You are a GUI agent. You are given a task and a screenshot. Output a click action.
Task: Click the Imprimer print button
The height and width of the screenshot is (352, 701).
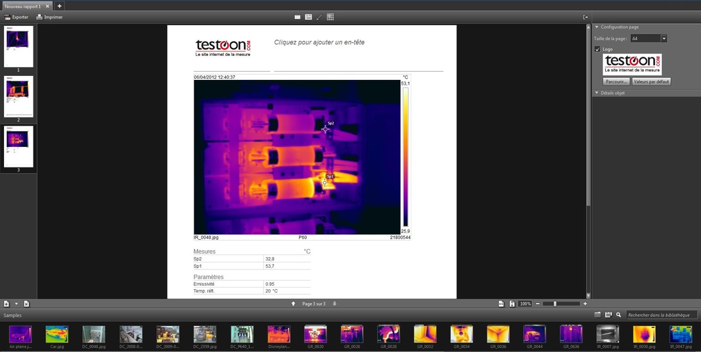[49, 17]
